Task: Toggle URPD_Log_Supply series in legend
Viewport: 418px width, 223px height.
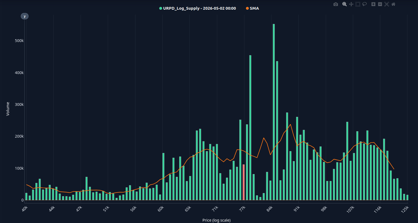Action: [x=198, y=8]
